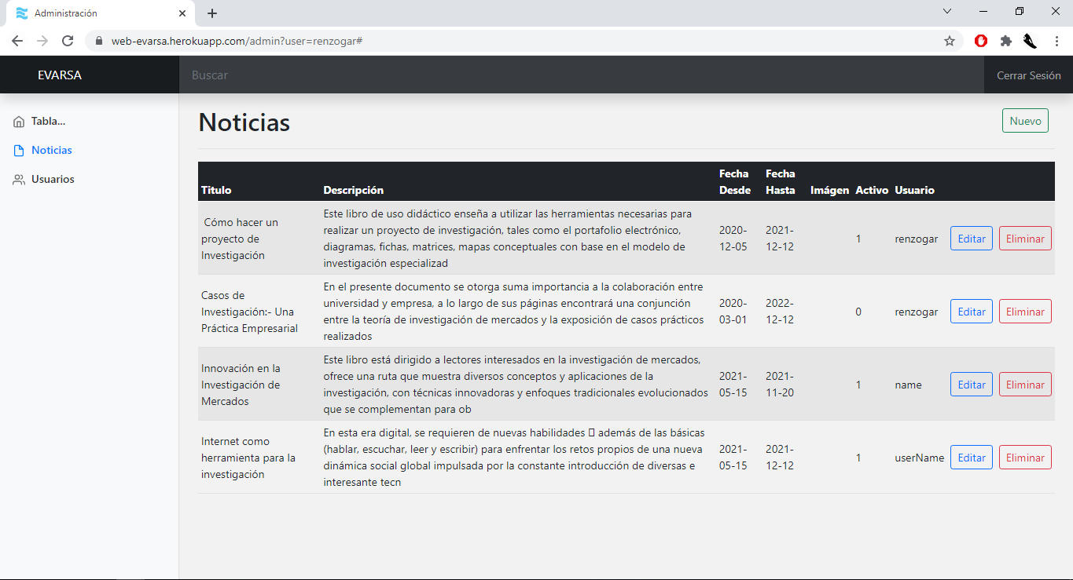
Task: Open the red ad-blocker extension icon
Action: 981,41
